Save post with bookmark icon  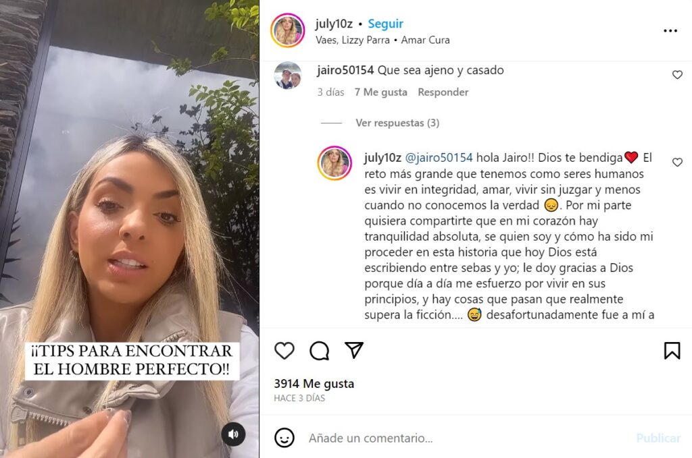tap(672, 351)
